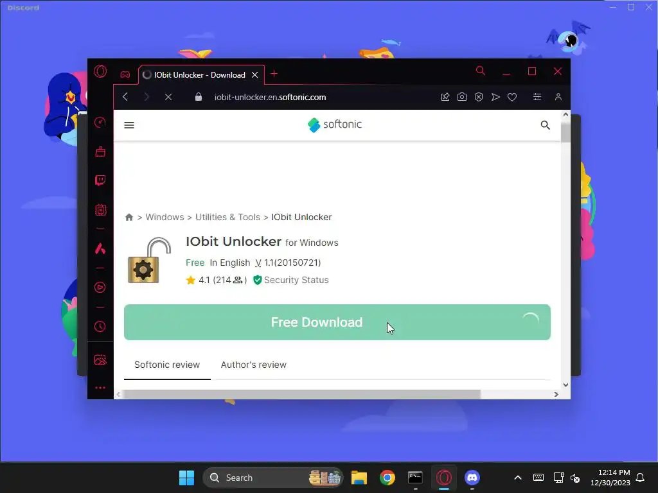The image size is (658, 493).
Task: Open Aria AI icon in sidebar
Action: pyautogui.click(x=100, y=248)
